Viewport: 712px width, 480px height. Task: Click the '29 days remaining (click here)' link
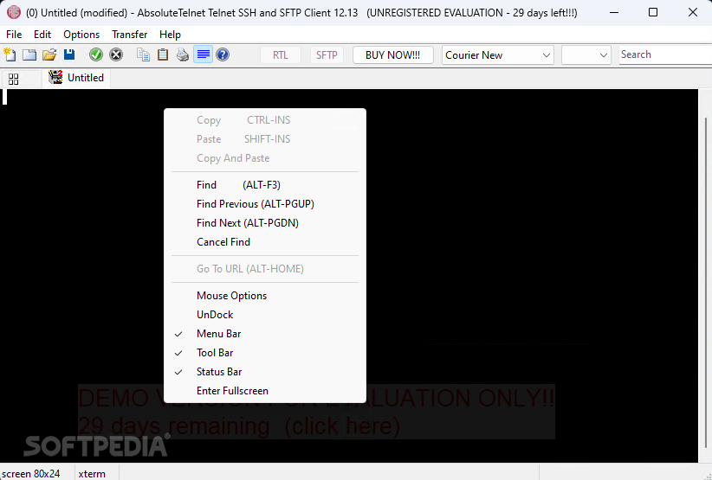pos(239,426)
